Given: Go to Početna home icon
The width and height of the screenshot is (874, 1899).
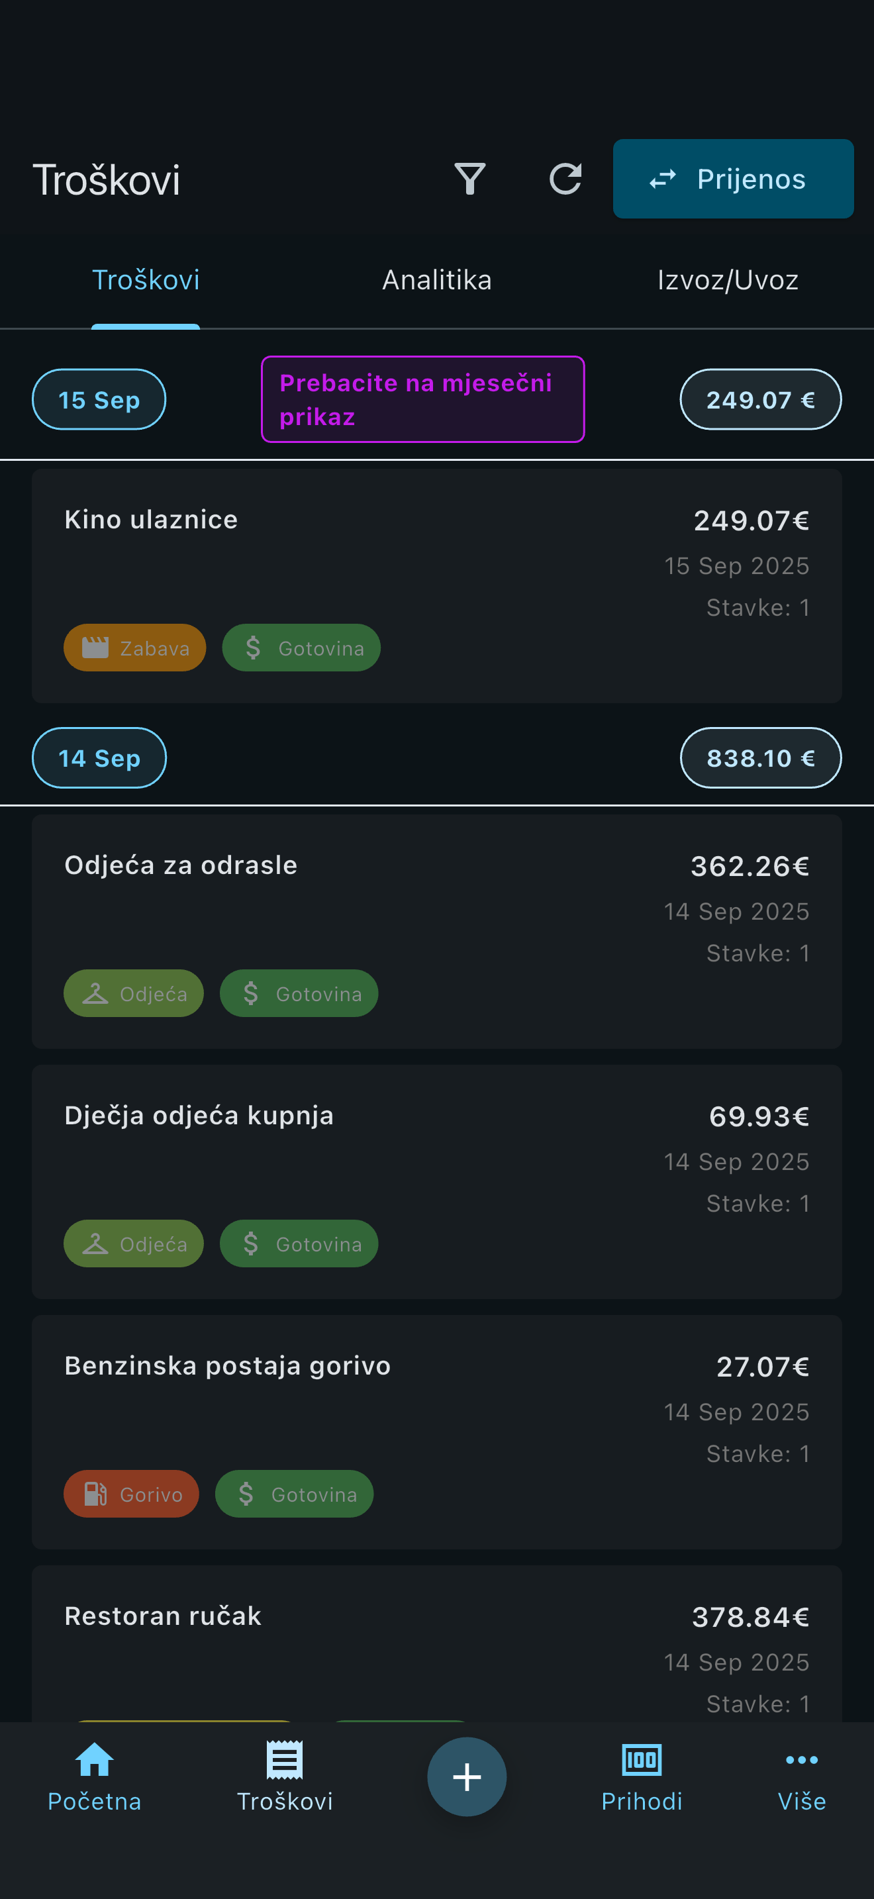Looking at the screenshot, I should (x=94, y=1760).
